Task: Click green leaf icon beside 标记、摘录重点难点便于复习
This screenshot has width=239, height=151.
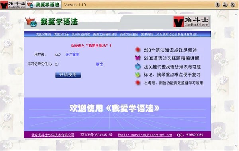Action: [138, 75]
